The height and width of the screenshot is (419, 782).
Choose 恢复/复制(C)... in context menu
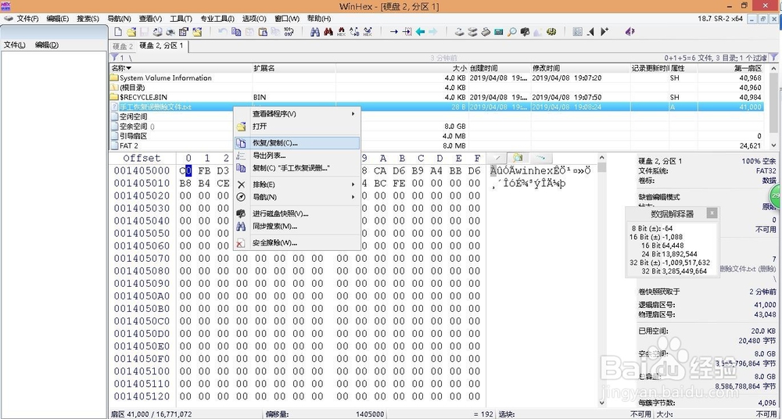(297, 142)
